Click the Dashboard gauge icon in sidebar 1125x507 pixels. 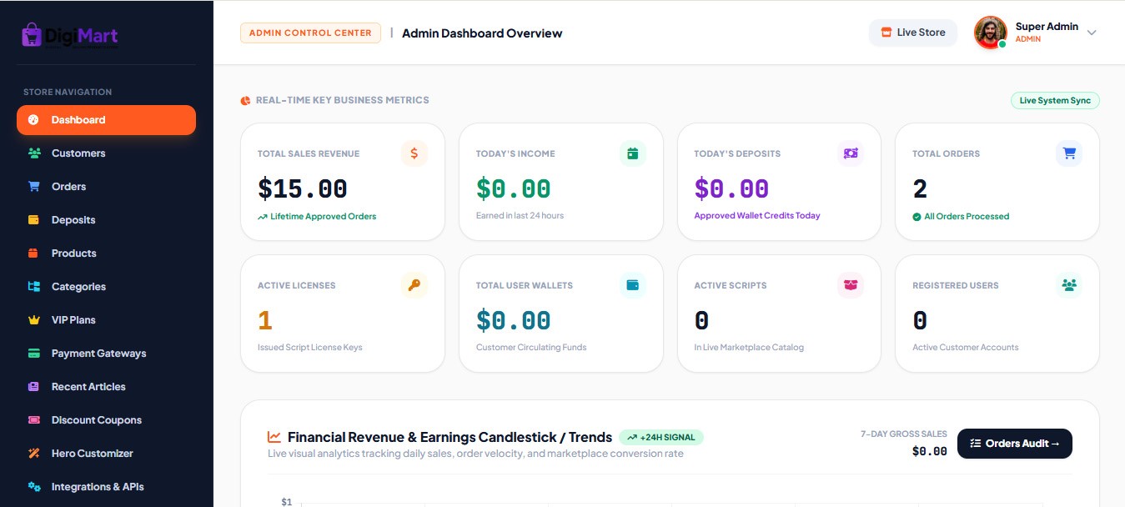tap(33, 120)
